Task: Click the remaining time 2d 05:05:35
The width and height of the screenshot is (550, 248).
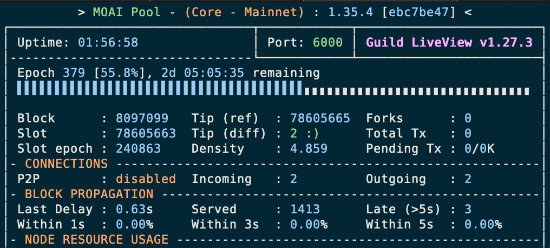Action: click(202, 73)
